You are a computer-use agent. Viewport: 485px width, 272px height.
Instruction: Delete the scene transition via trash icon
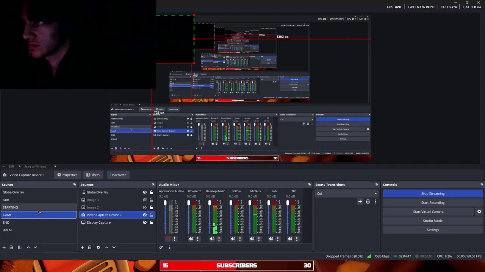pos(368,201)
